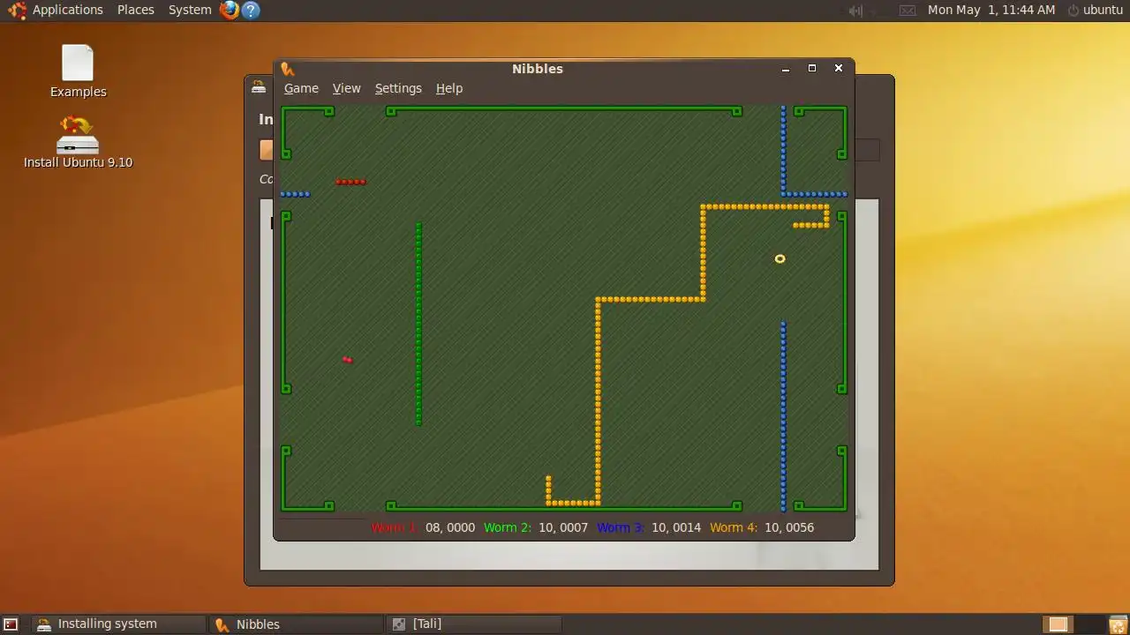The height and width of the screenshot is (635, 1130).
Task: Launch Firefox from the top panel
Action: (230, 11)
